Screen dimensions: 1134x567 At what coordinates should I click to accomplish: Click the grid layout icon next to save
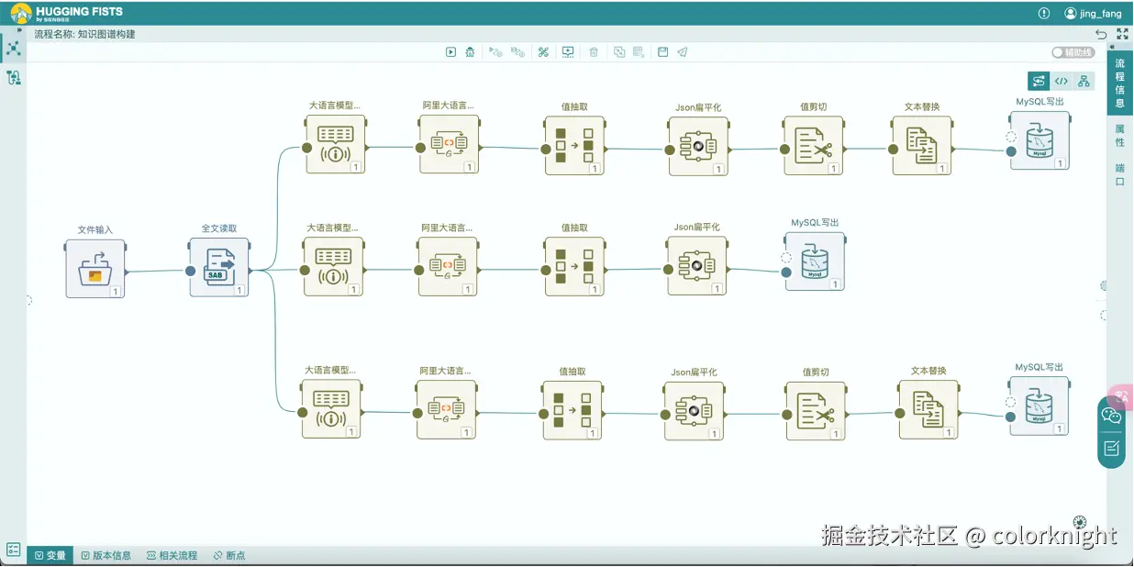[x=639, y=52]
